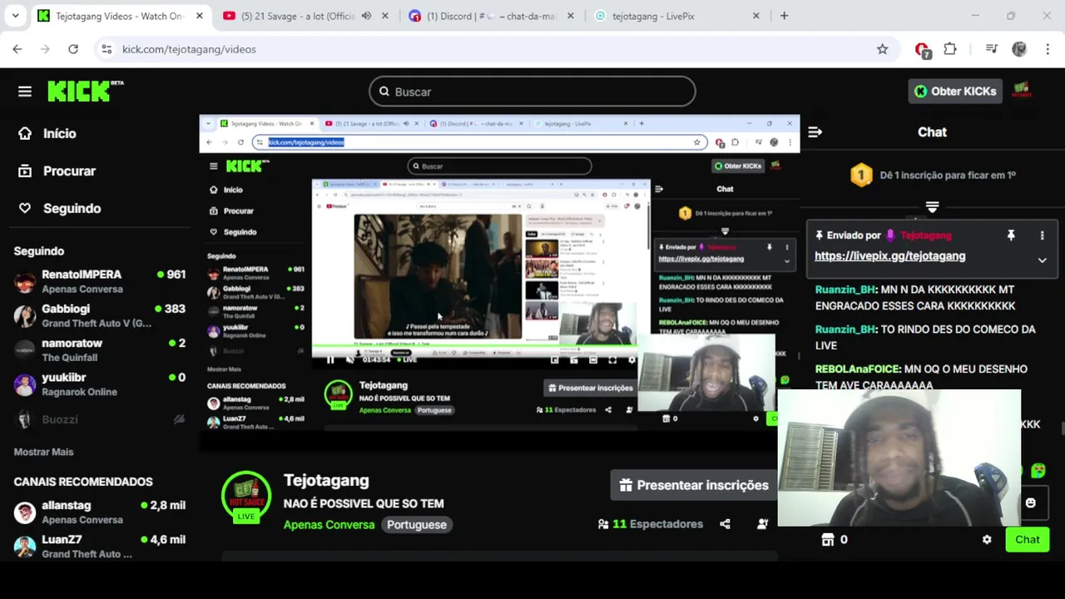Send message with green Chat button
This screenshot has height=599, width=1065.
(1027, 540)
